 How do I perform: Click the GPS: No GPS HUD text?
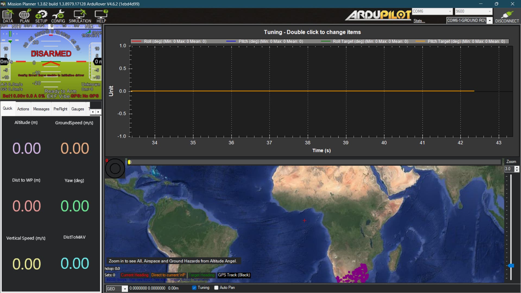[x=85, y=96]
